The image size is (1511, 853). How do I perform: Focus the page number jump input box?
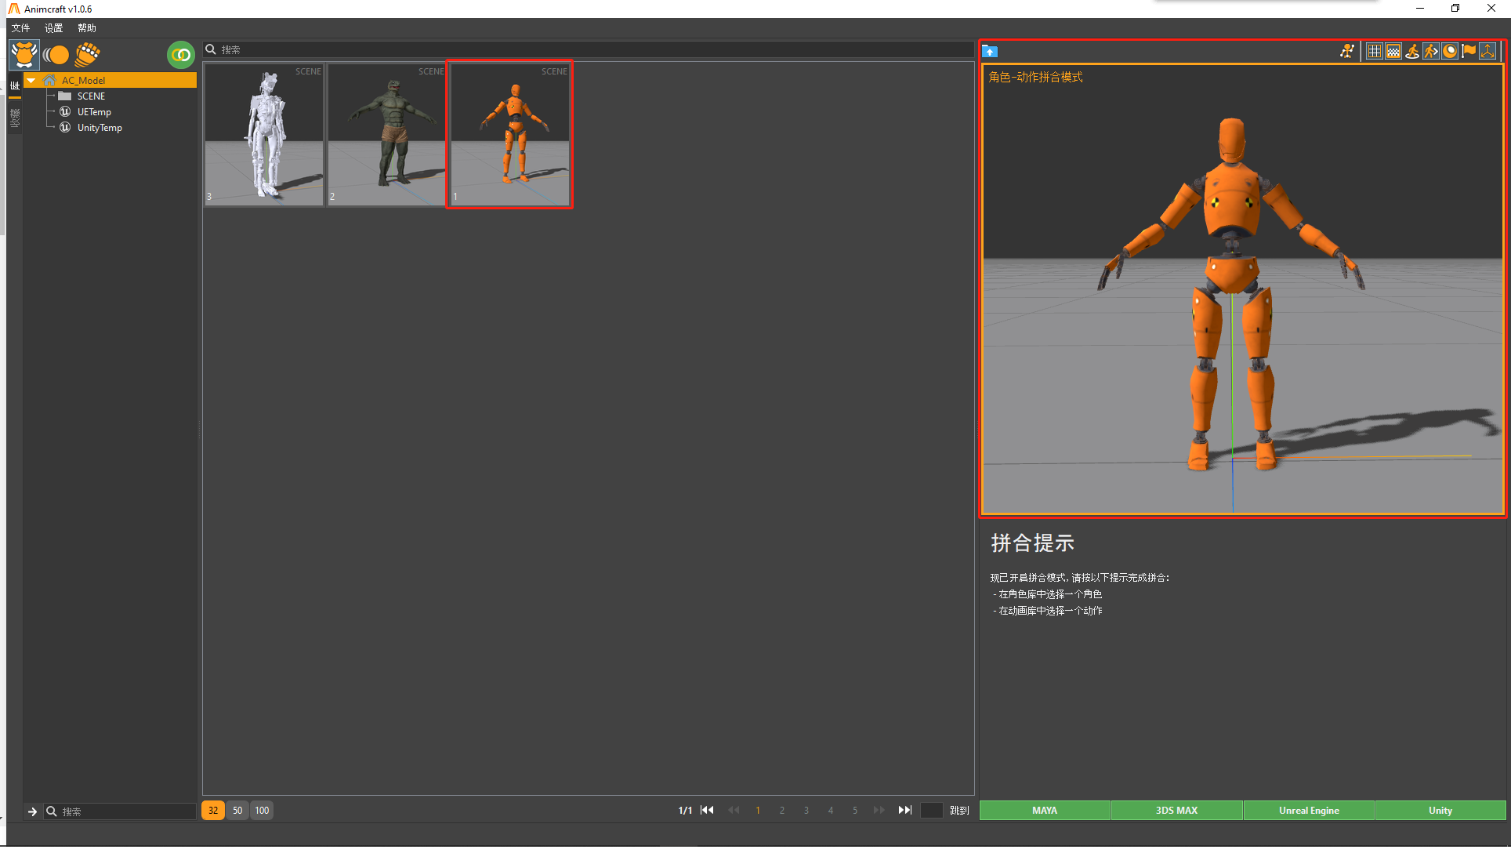pyautogui.click(x=931, y=811)
